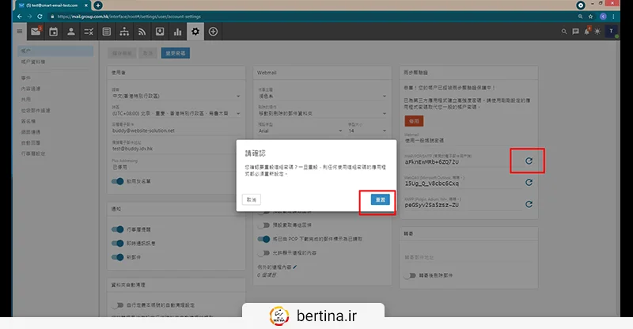Open the tasks checklist icon
Image resolution: width=633 pixels, height=329 pixels.
[x=89, y=32]
